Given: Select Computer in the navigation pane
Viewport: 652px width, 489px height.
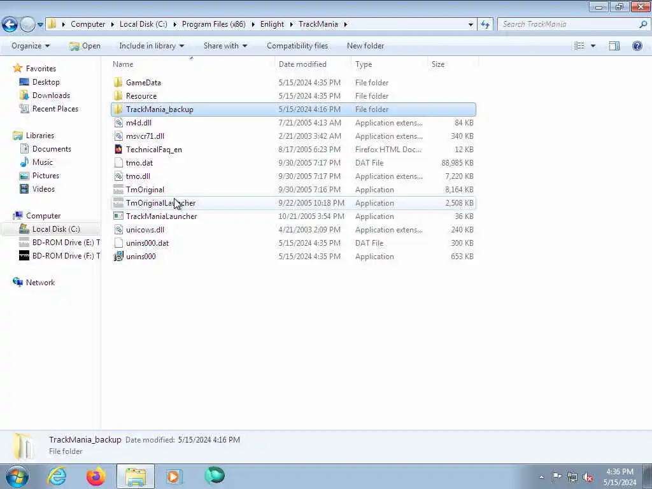Looking at the screenshot, I should point(43,216).
